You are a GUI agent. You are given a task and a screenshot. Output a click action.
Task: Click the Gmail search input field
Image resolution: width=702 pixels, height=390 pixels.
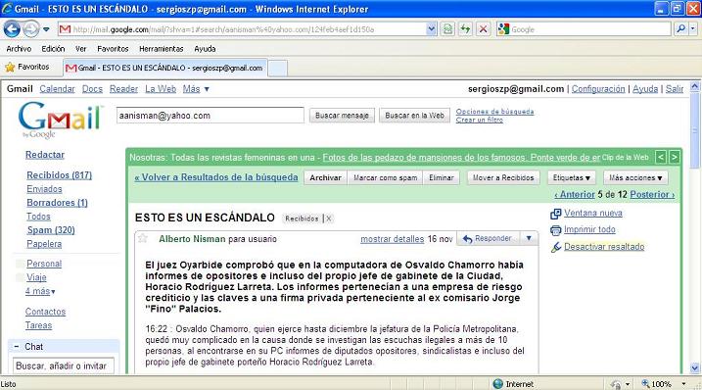coord(210,116)
